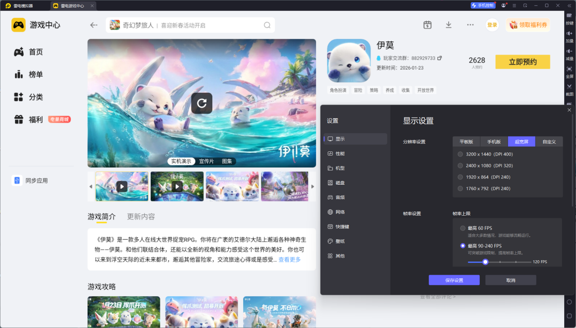Select 机型 in settings sidebar
The image size is (576, 328).
click(x=355, y=168)
